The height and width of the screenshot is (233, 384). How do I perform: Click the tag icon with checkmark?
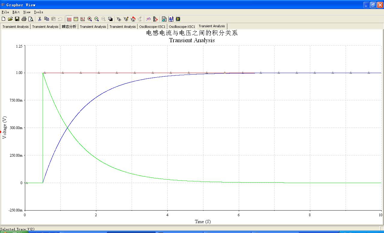126,19
